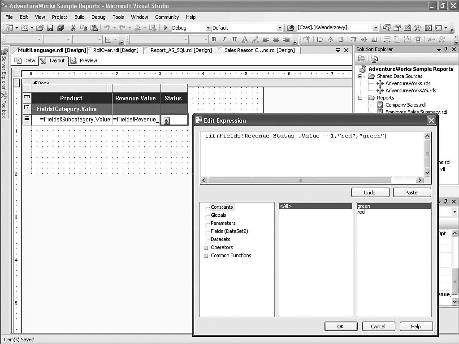Close the Edit Expression dialog
This screenshot has height=344, width=459.
[431, 120]
